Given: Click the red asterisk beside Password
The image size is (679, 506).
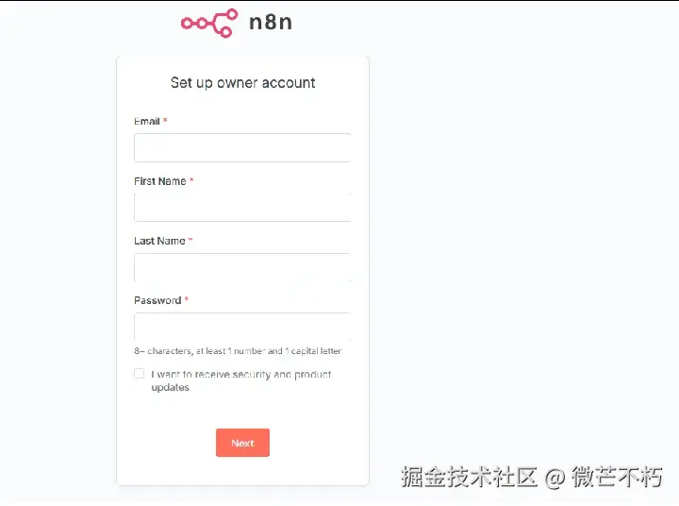Looking at the screenshot, I should [x=187, y=299].
